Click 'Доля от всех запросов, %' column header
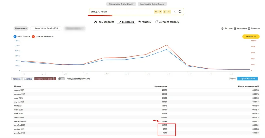 tap(248, 86)
